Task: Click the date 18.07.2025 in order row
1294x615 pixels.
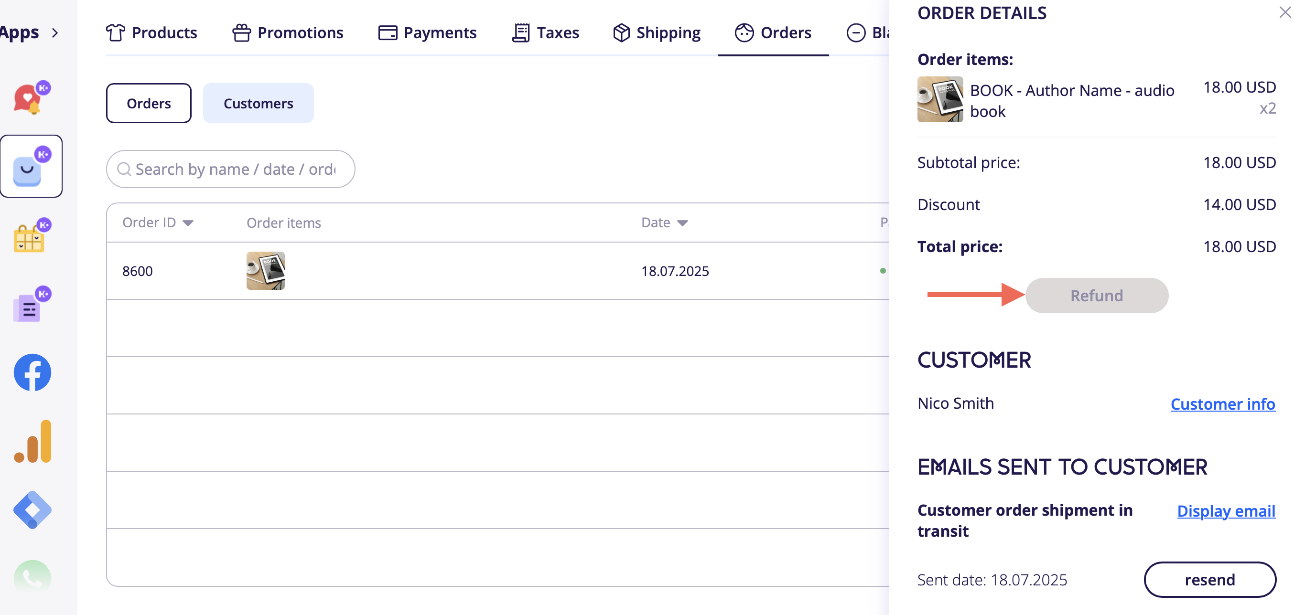Action: coord(675,271)
